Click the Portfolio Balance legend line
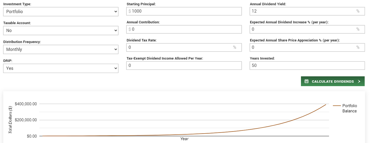 click(337, 106)
